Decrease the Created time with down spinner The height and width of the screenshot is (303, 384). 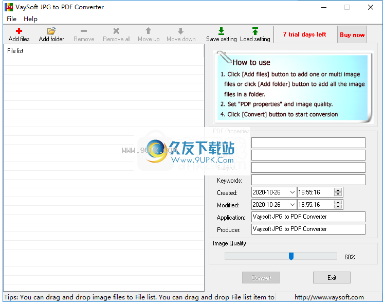pyautogui.click(x=338, y=194)
